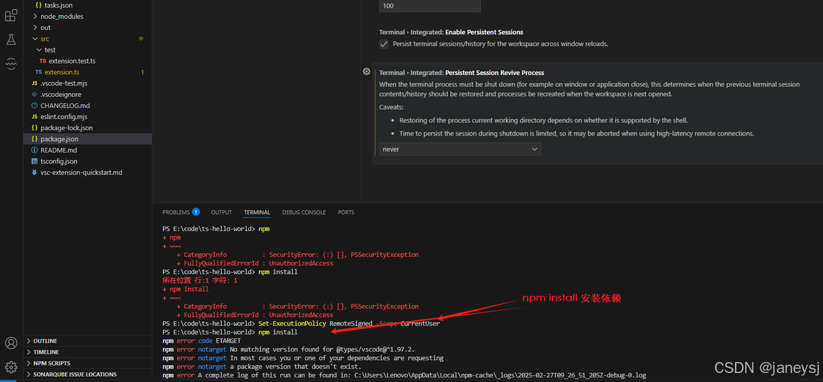Click the npm-cache debug log path
The width and height of the screenshot is (823, 382).
click(x=500, y=375)
